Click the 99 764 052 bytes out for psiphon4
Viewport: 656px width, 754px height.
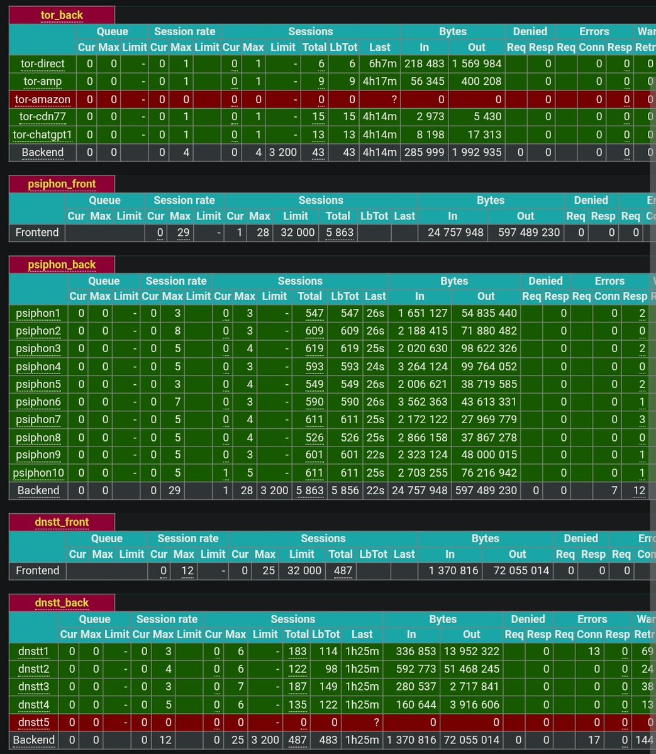(x=489, y=367)
